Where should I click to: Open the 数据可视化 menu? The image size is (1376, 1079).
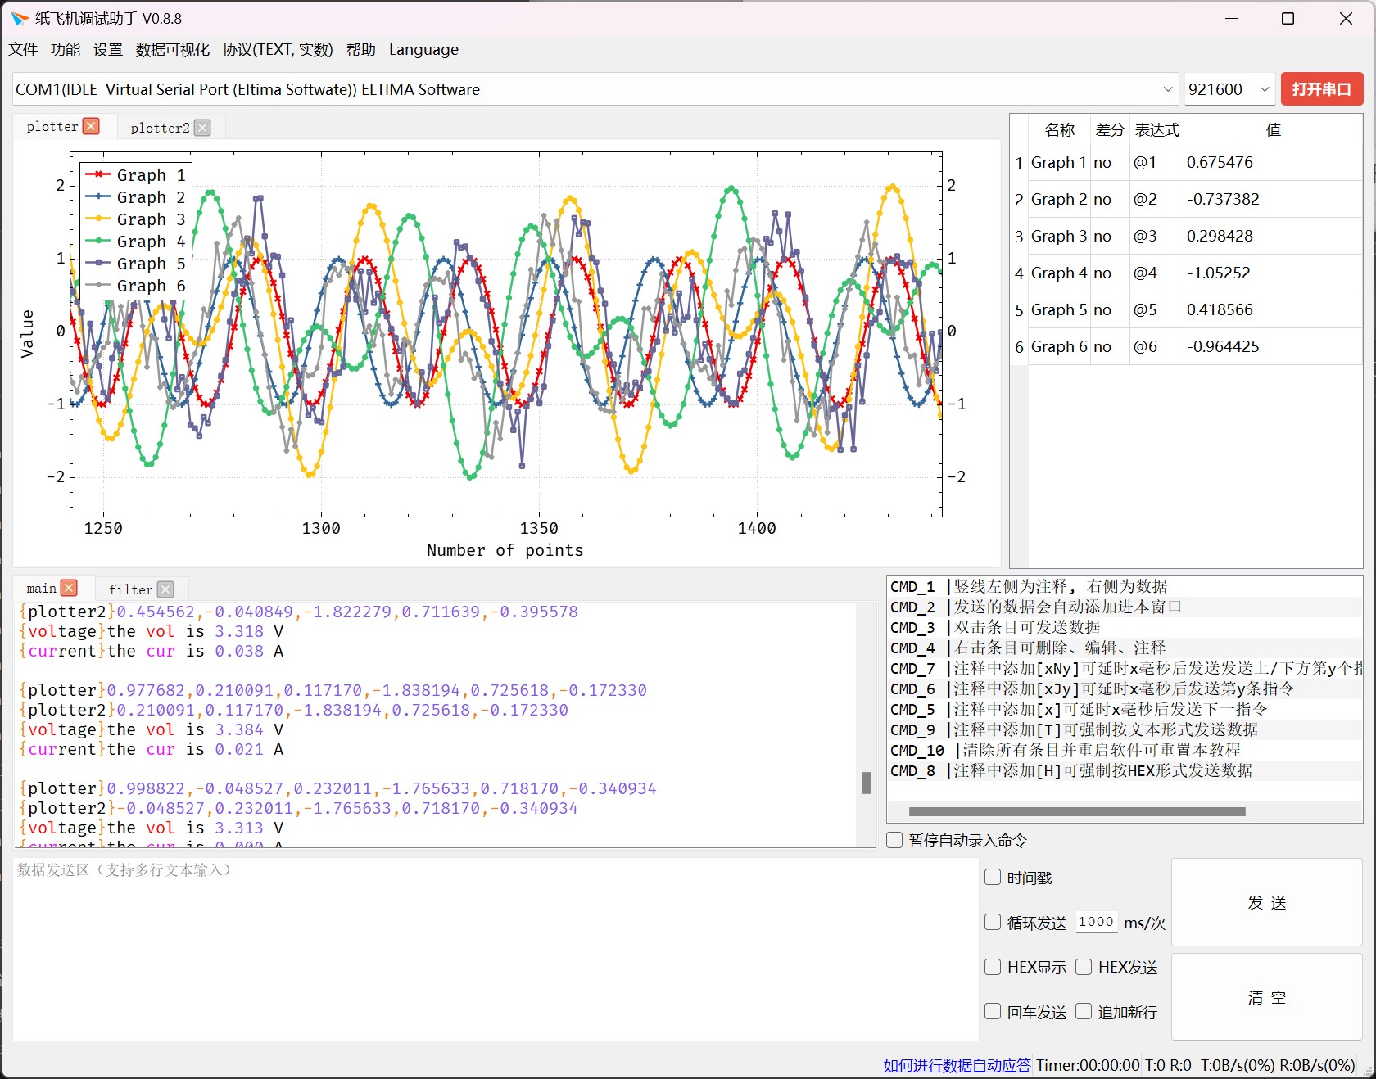click(x=172, y=50)
